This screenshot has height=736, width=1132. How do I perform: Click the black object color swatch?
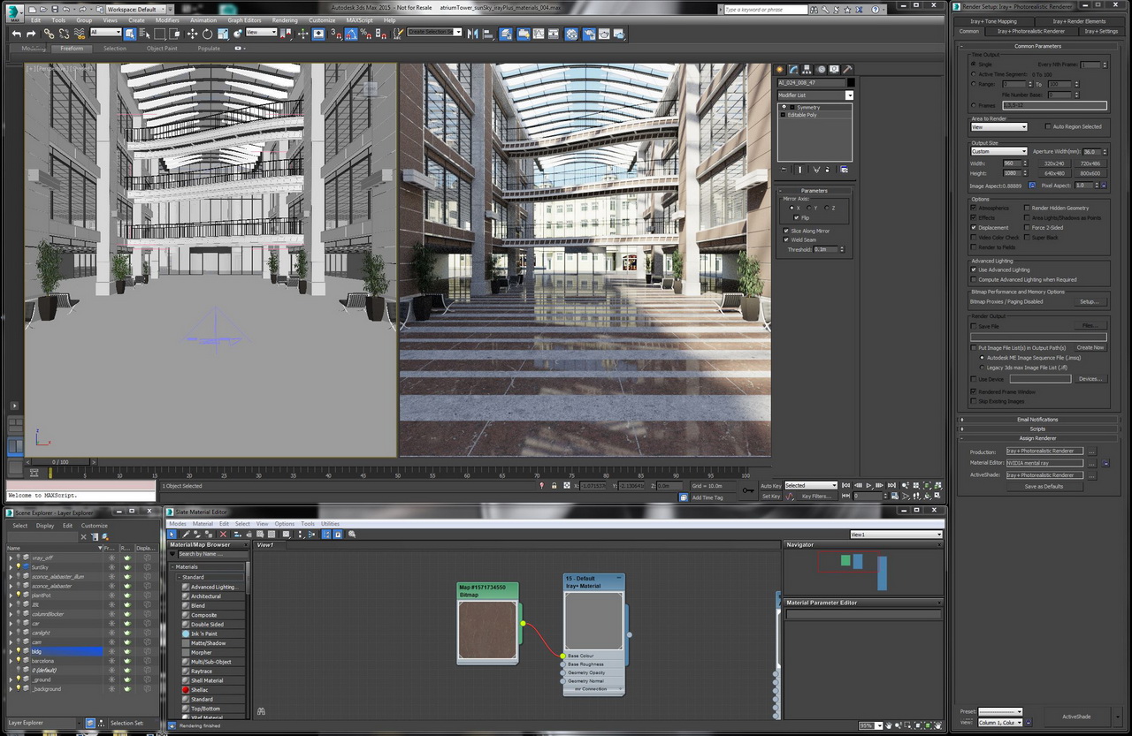pyautogui.click(x=851, y=82)
